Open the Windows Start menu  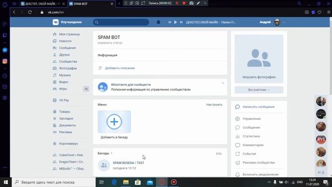click(x=6, y=182)
